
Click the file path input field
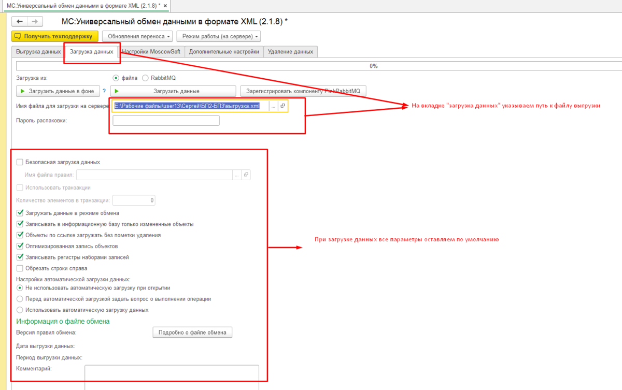(x=191, y=106)
